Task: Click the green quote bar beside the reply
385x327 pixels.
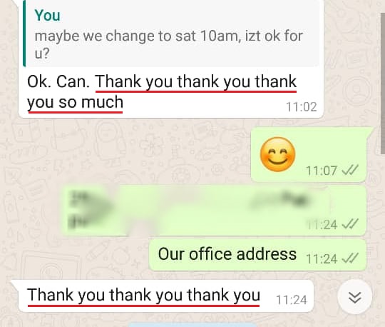Action: click(24, 34)
